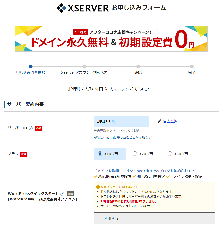The height and width of the screenshot is (227, 223).
Task: Click the ドメインを取得してすぐにWordPressブログを始められる heading
Action: click(x=144, y=171)
